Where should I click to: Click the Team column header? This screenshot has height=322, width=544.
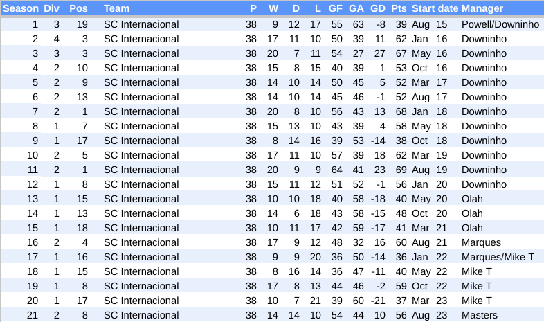(116, 8)
